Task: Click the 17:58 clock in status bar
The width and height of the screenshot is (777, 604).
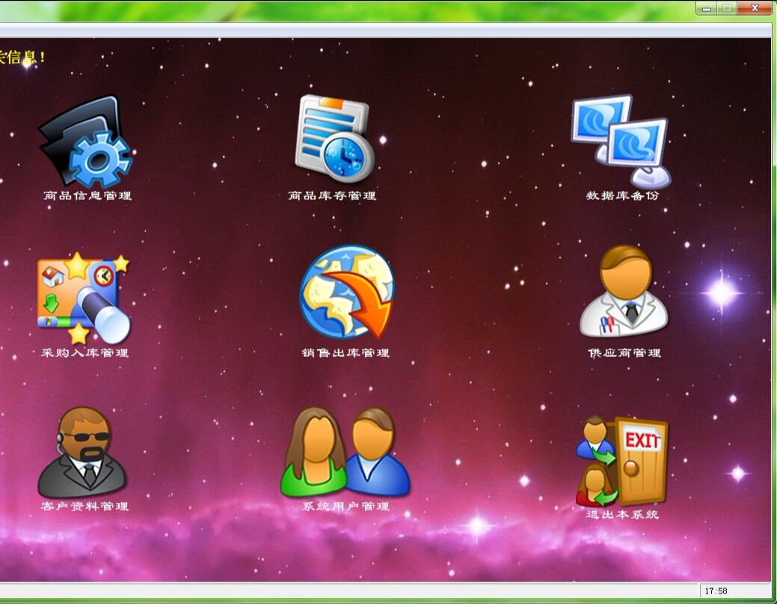Action: (716, 591)
